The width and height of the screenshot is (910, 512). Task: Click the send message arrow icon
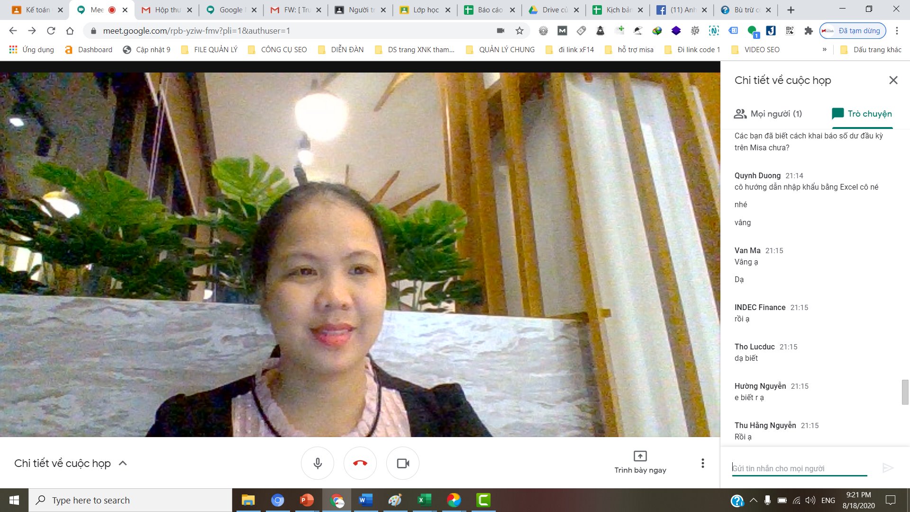888,468
